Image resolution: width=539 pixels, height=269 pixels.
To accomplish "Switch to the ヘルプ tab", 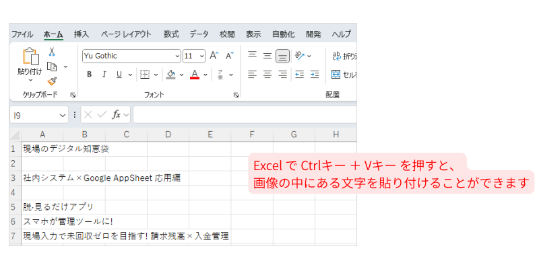I will click(x=342, y=34).
